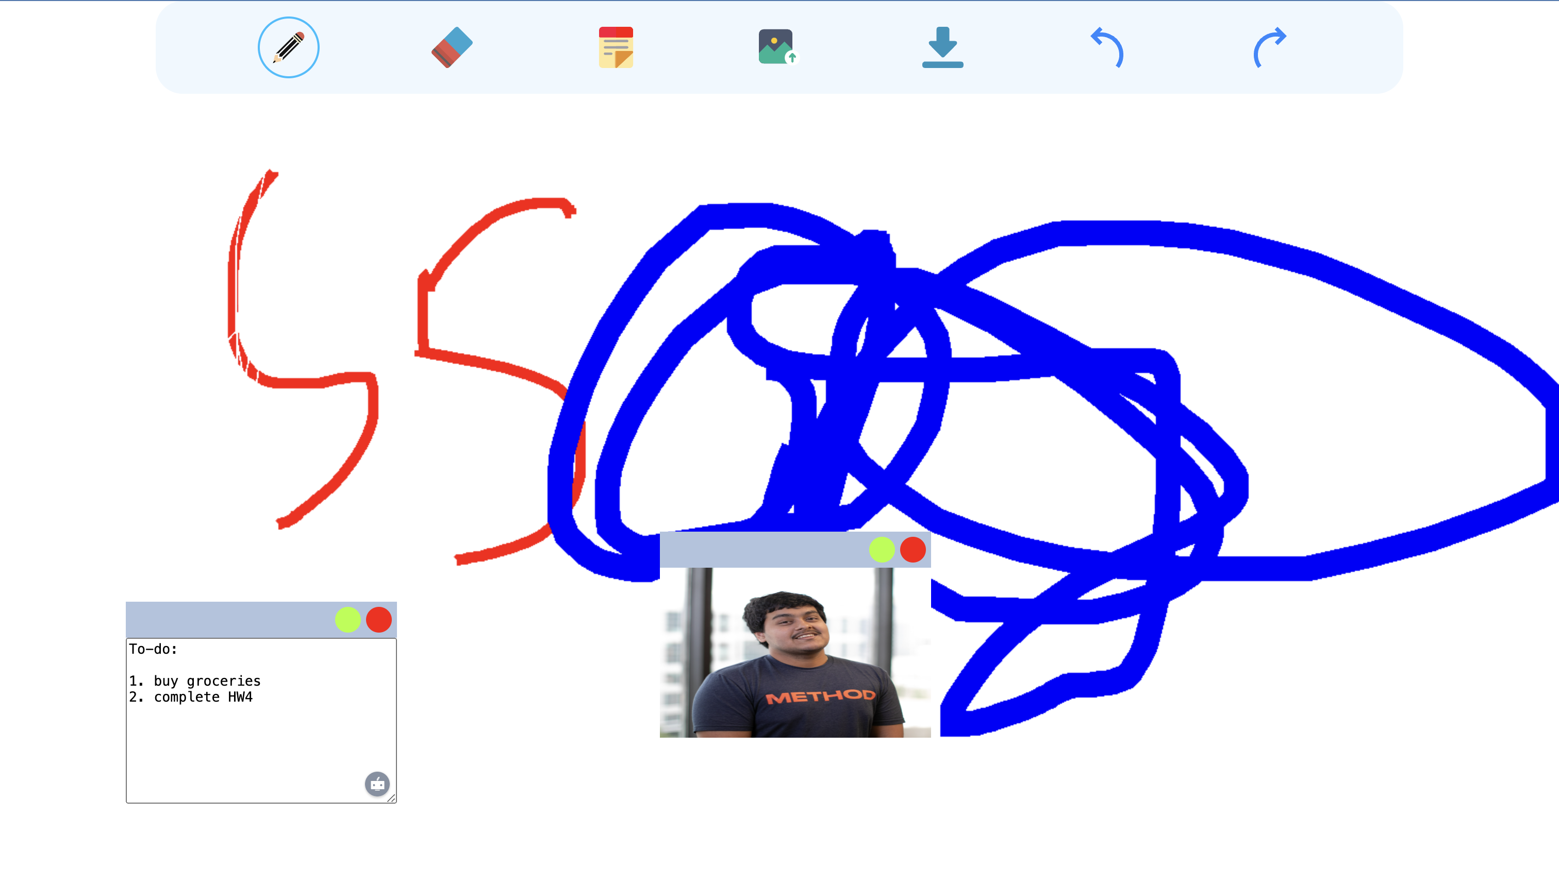
Task: Select the eraser tool
Action: [452, 47]
